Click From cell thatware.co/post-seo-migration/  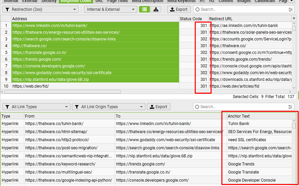tap(70, 148)
